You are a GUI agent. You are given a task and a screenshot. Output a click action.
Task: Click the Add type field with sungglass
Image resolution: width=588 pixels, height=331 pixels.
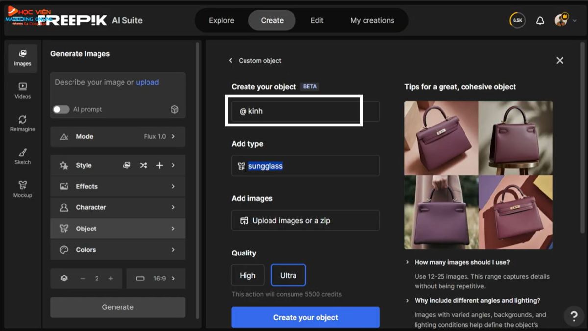pos(305,166)
